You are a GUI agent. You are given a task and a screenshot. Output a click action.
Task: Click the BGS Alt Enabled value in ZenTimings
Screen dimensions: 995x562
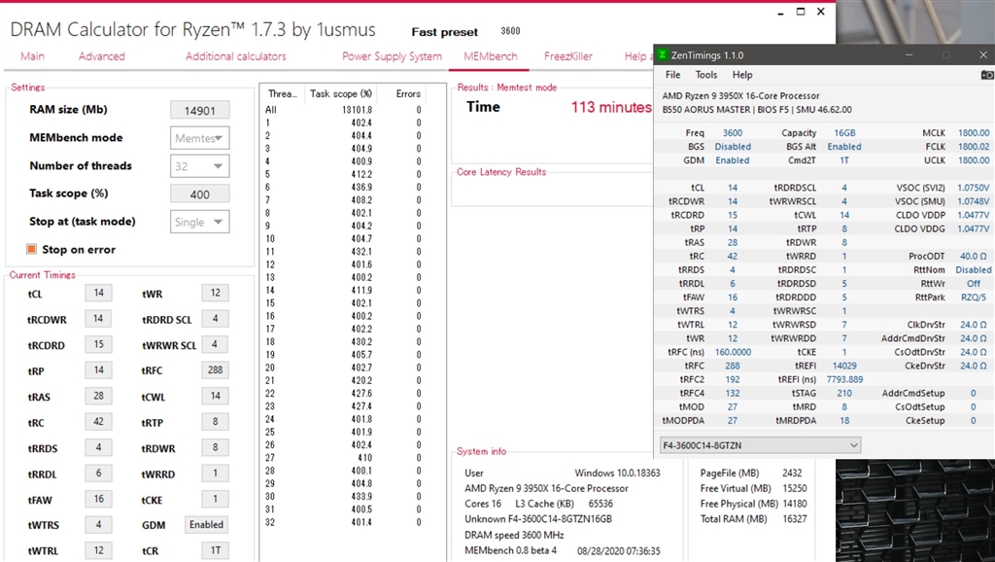844,147
